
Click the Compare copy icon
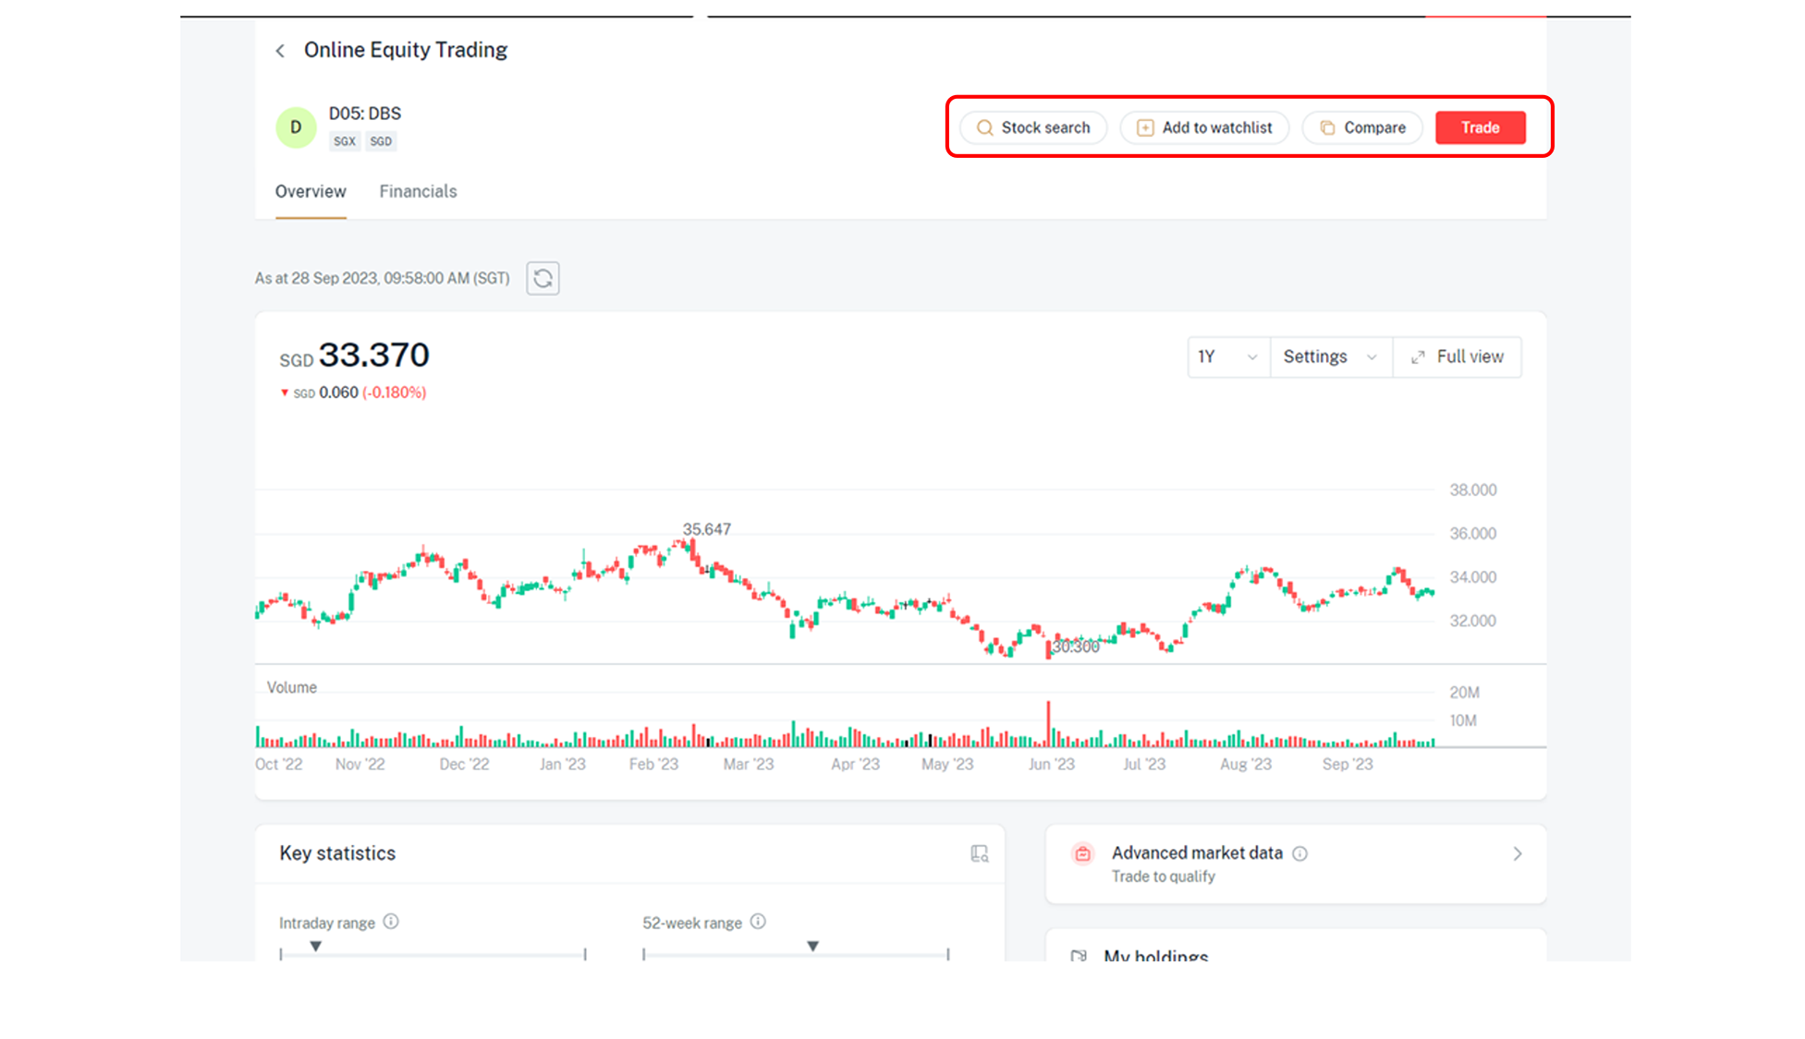pos(1327,127)
